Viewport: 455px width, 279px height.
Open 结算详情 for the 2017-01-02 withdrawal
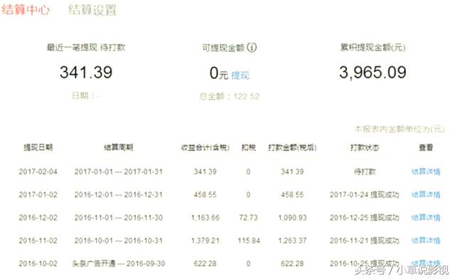point(426,195)
